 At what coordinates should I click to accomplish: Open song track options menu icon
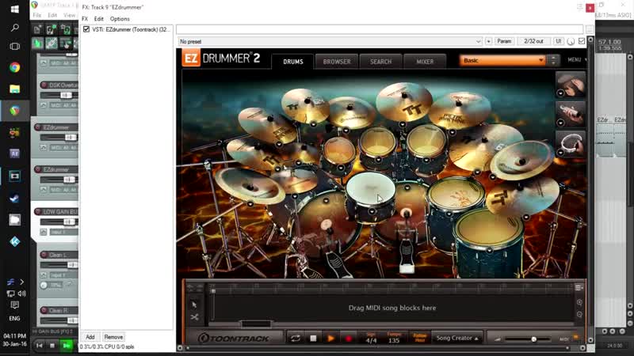[x=579, y=287]
